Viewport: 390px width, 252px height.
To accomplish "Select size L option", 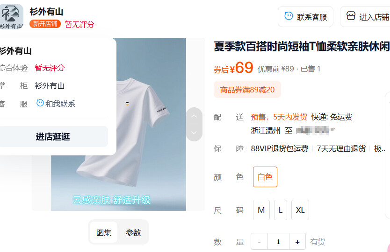I will [x=281, y=210].
